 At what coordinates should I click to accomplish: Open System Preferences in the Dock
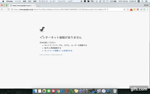85,91
